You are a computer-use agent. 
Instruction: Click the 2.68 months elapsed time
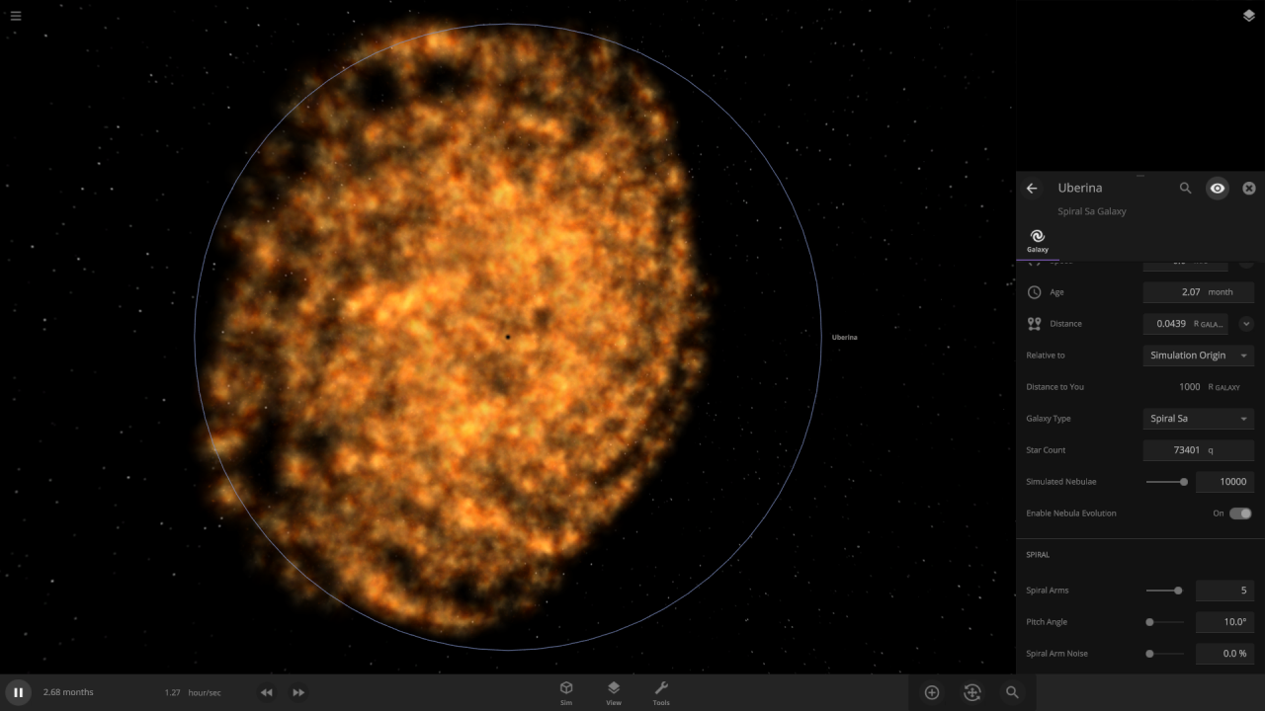(68, 692)
